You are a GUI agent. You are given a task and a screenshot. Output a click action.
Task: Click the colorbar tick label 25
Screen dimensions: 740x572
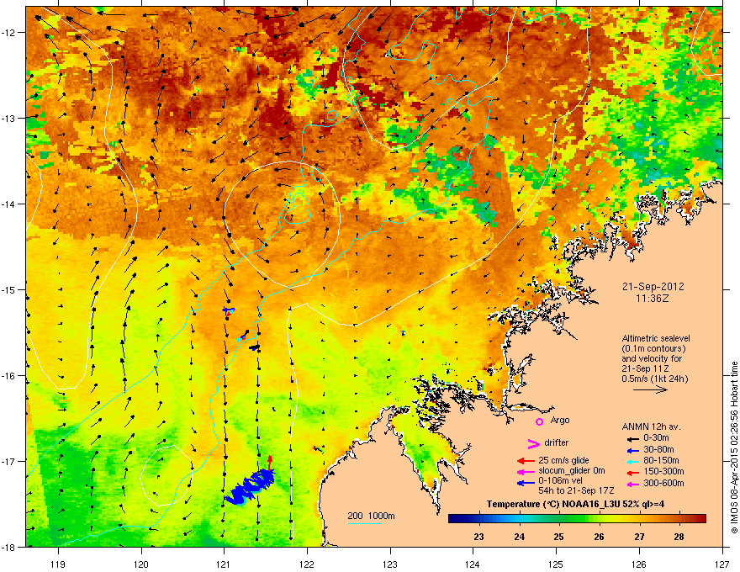coord(558,537)
